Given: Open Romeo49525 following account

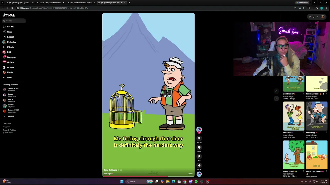Looking at the screenshot, I should (x=11, y=111).
